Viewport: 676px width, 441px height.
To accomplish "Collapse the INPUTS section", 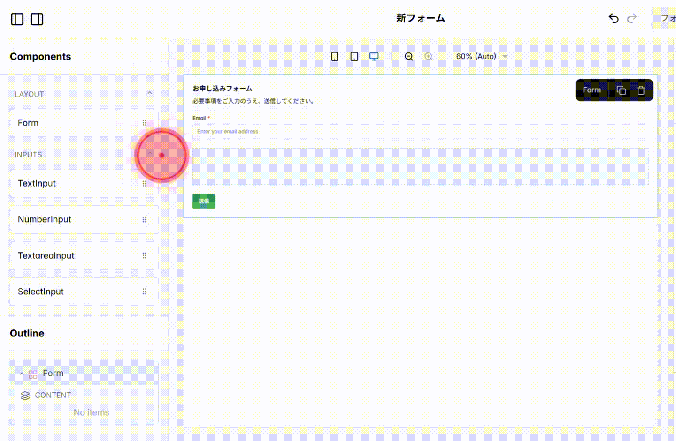I will click(x=149, y=153).
